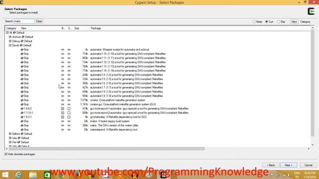Cycle the Default action icon for Archive

23,37
